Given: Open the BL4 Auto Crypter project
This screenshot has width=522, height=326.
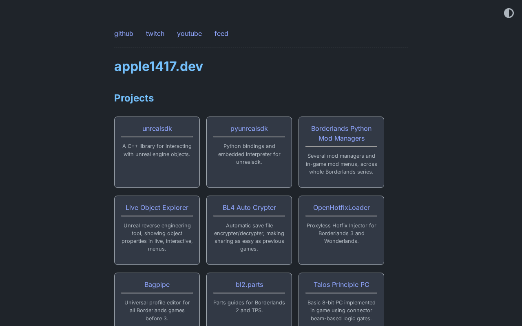Looking at the screenshot, I should [249, 207].
